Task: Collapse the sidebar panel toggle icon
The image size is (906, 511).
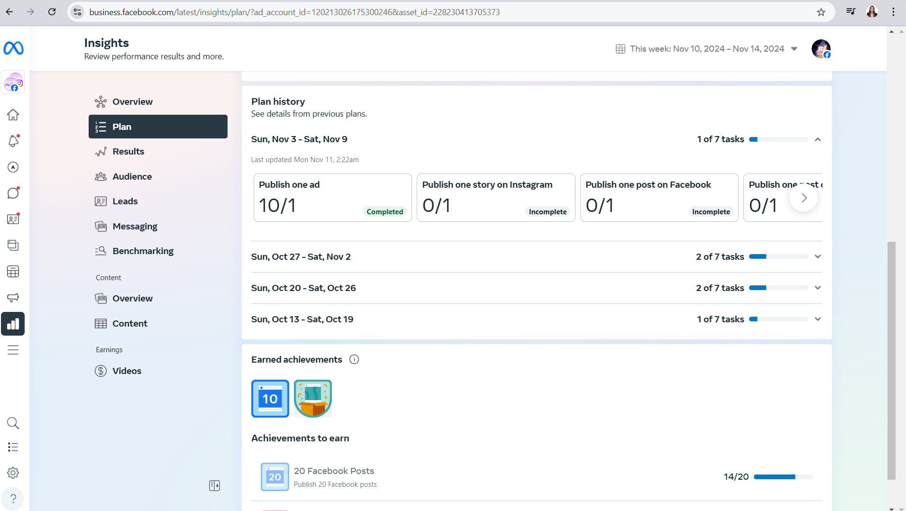Action: pyautogui.click(x=214, y=485)
